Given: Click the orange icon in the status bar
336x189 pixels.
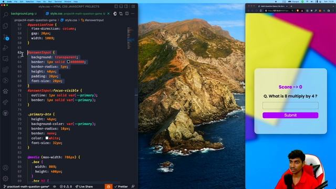Looking at the screenshot, I should [109, 186].
